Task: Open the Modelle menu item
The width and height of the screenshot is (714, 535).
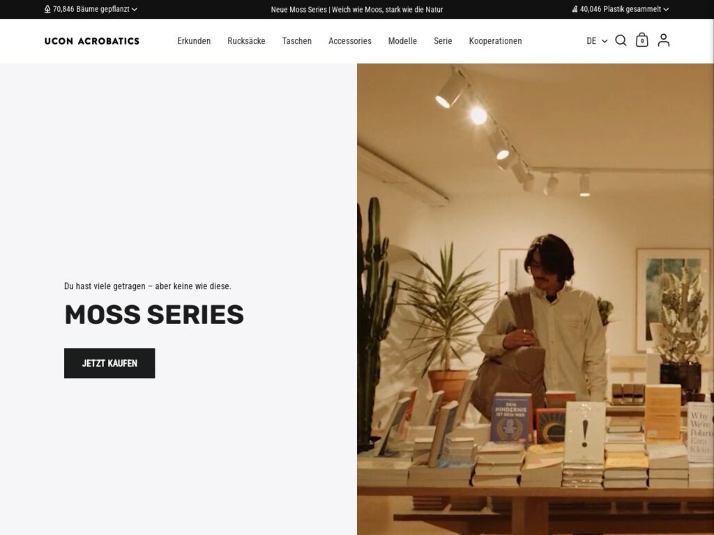Action: pyautogui.click(x=402, y=41)
